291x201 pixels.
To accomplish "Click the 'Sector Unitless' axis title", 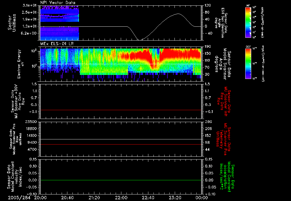I will click(x=12, y=23).
